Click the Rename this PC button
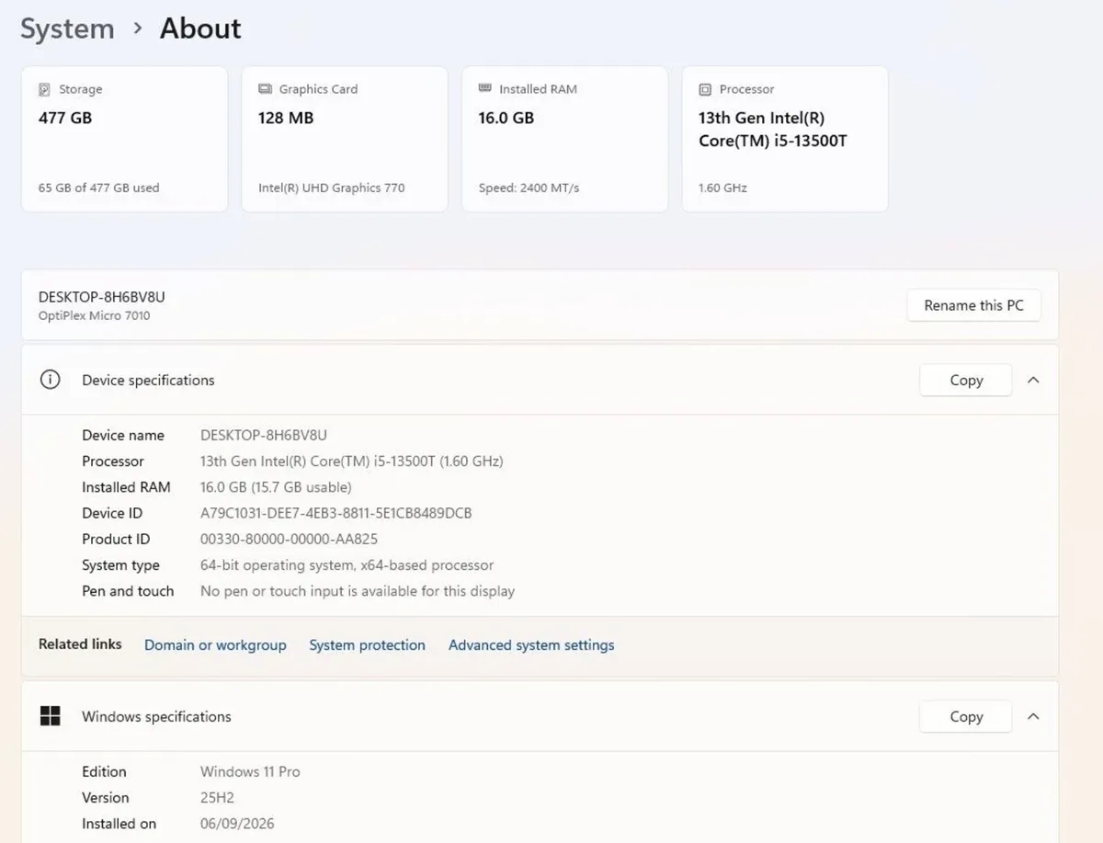1103x843 pixels. coord(973,305)
